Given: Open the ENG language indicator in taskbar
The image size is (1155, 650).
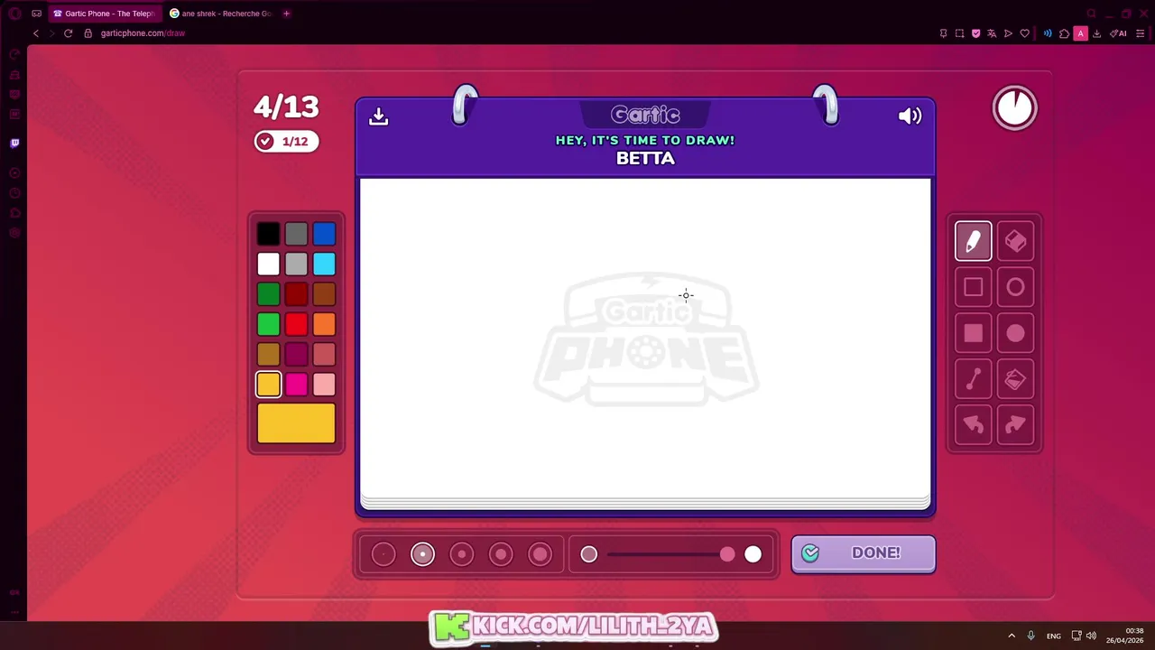Looking at the screenshot, I should [1053, 636].
